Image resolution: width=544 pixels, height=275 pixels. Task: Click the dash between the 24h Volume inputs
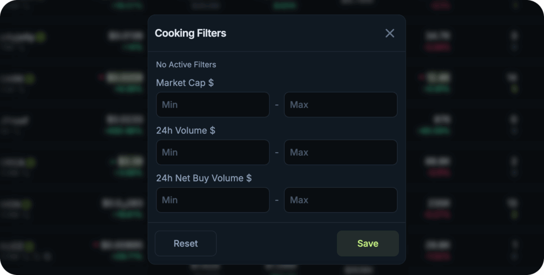(x=277, y=152)
